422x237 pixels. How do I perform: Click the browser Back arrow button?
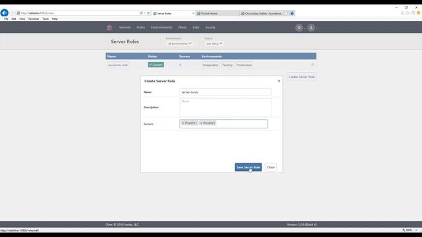pos(5,13)
